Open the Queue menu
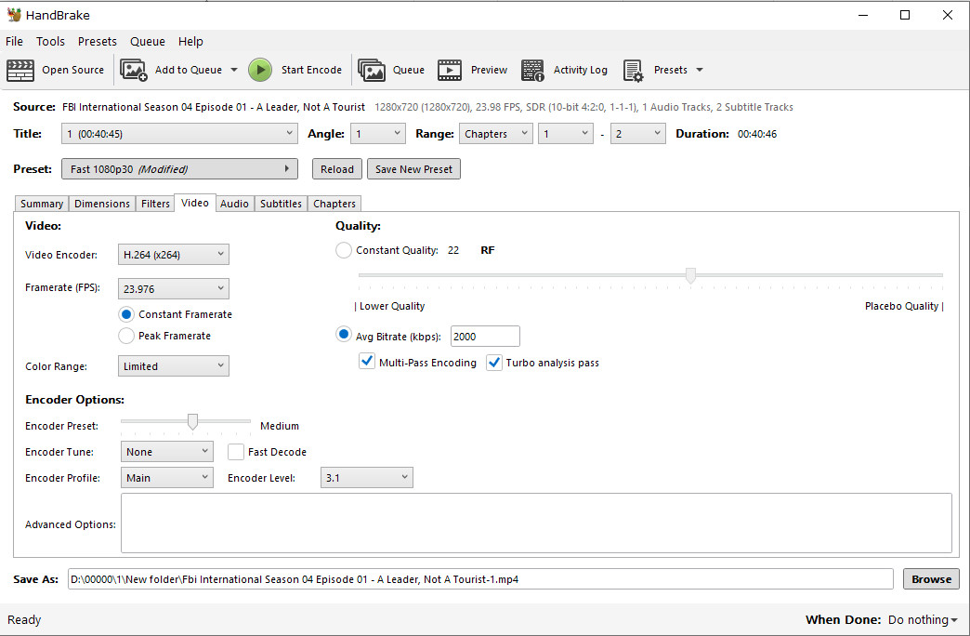 point(147,42)
